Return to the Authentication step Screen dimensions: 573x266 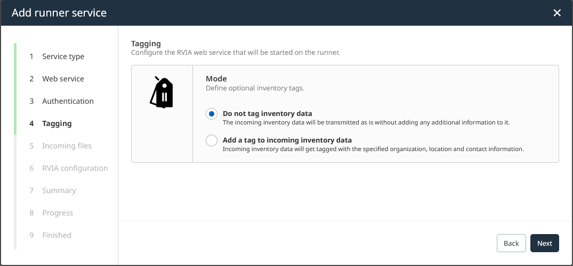click(x=68, y=101)
